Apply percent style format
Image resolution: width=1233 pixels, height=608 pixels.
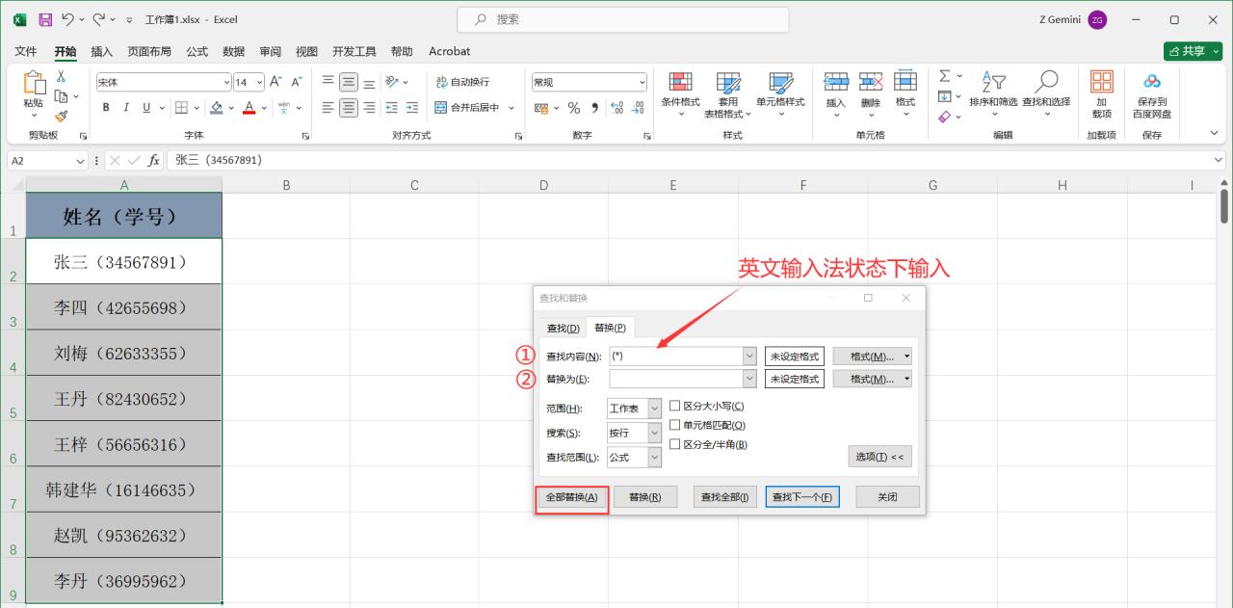(x=574, y=108)
